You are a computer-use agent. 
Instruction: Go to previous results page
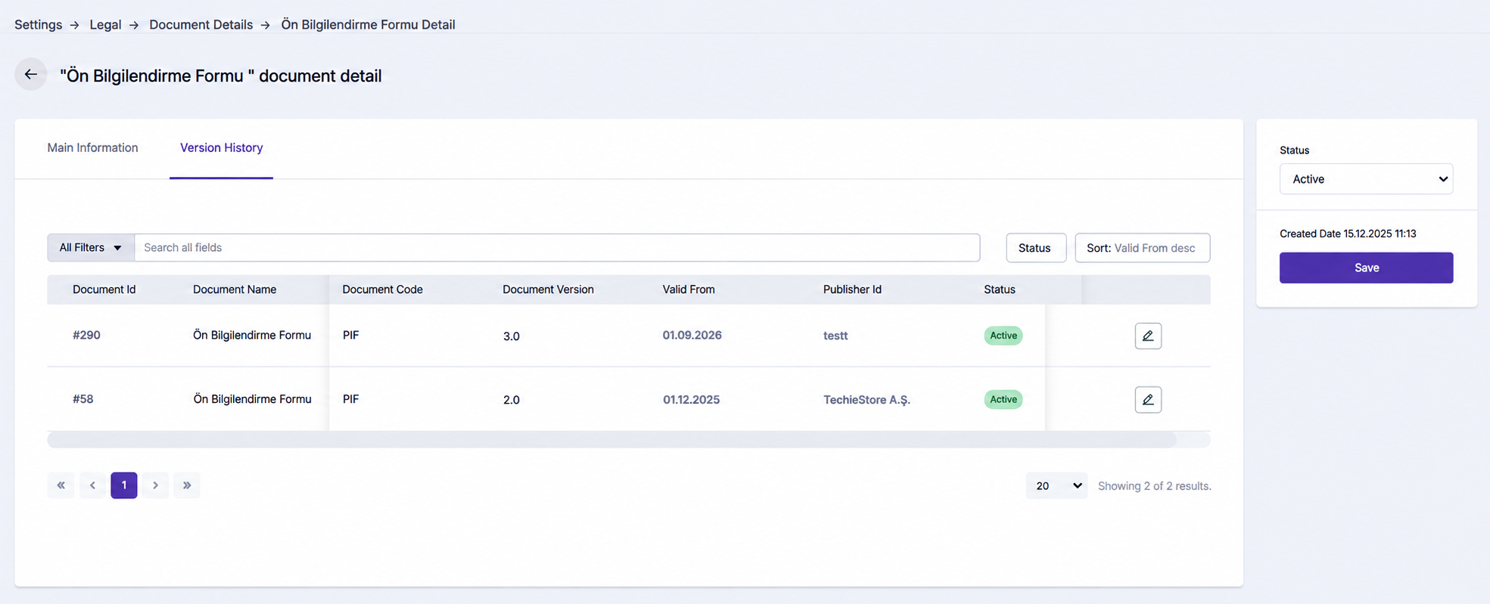point(92,485)
